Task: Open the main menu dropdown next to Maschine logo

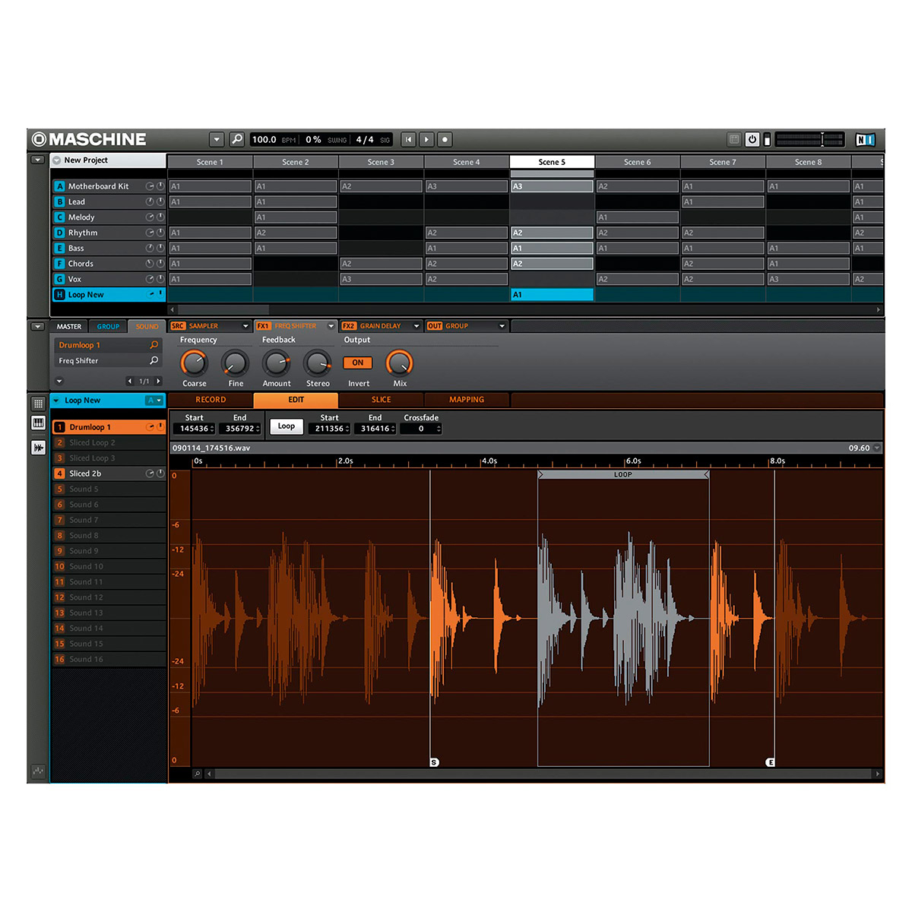Action: point(217,139)
